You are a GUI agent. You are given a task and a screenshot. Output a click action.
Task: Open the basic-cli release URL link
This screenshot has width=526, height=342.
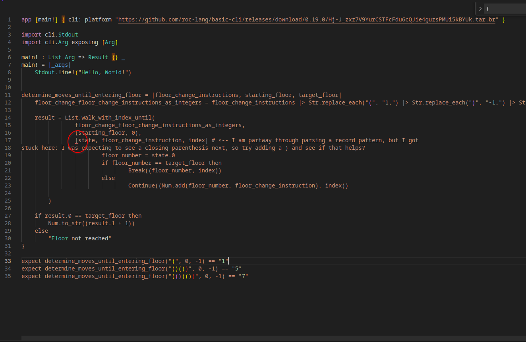pyautogui.click(x=307, y=19)
